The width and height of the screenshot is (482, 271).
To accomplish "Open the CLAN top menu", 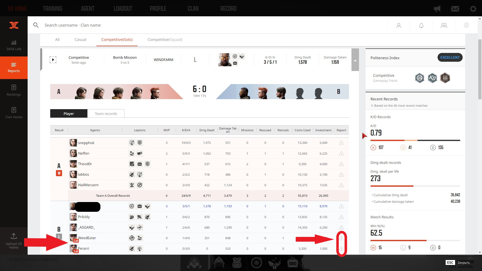I will pos(193,9).
